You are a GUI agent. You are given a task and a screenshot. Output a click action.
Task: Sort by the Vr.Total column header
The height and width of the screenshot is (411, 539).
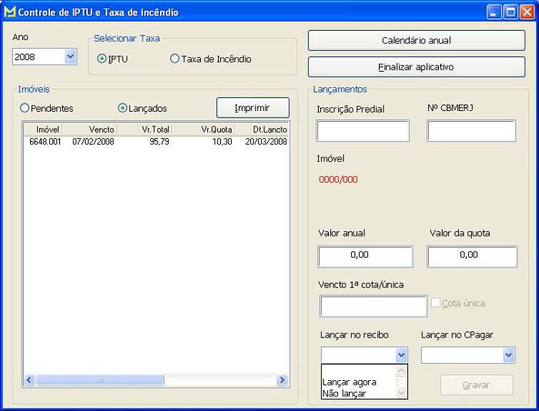tap(144, 130)
